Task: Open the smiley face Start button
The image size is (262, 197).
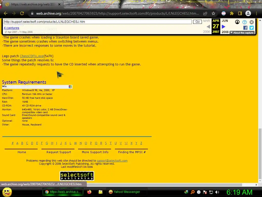Action: (7, 192)
